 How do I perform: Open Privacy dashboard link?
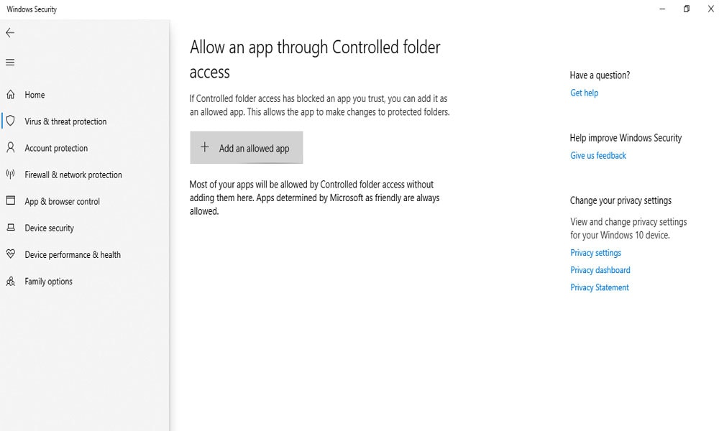(x=600, y=270)
